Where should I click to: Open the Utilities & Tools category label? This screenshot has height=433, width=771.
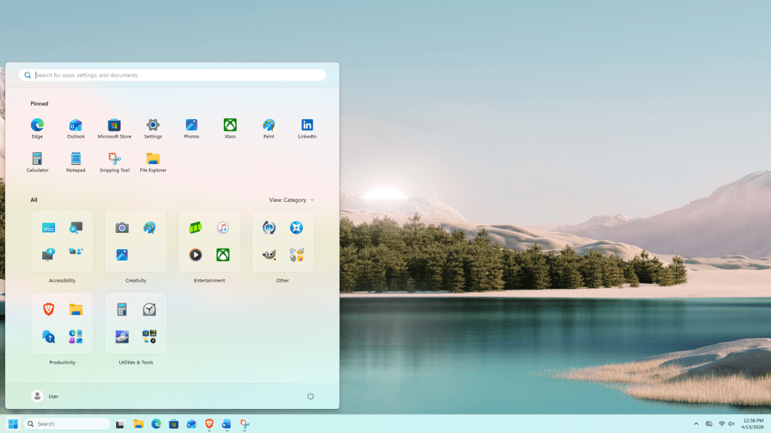click(136, 363)
